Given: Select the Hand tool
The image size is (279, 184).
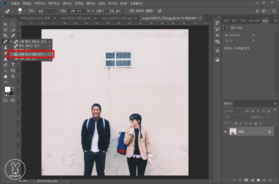Looking at the screenshot, I should [x=5, y=76].
